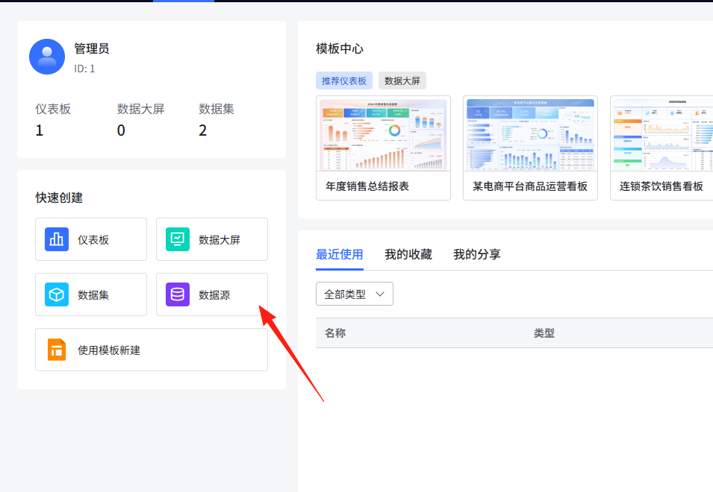The image size is (713, 492).
Task: Open the 全部类型 type filter
Action: tap(354, 294)
